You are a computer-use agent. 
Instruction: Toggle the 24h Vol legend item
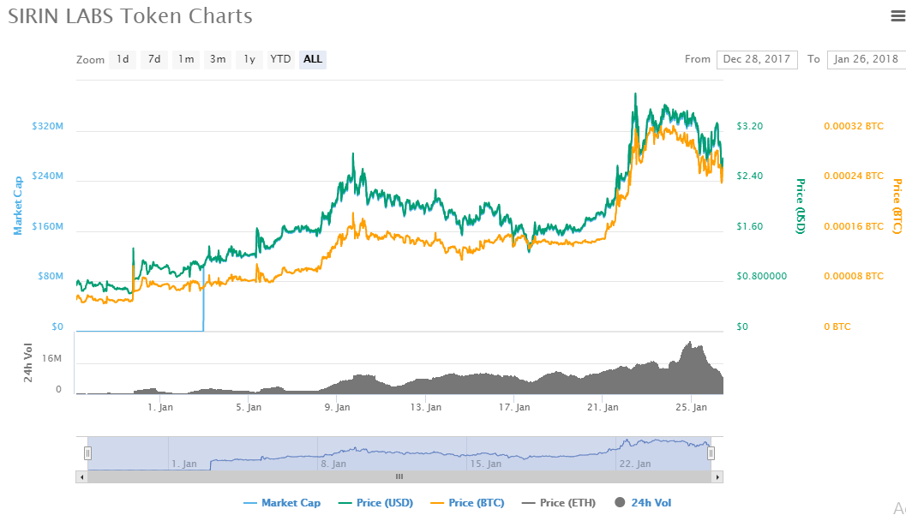[x=643, y=503]
